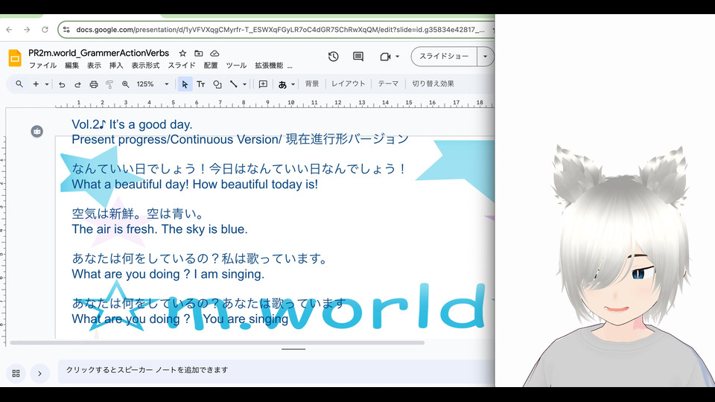Open grid view icon at bottom left
Viewport: 715px width, 402px height.
(16, 374)
